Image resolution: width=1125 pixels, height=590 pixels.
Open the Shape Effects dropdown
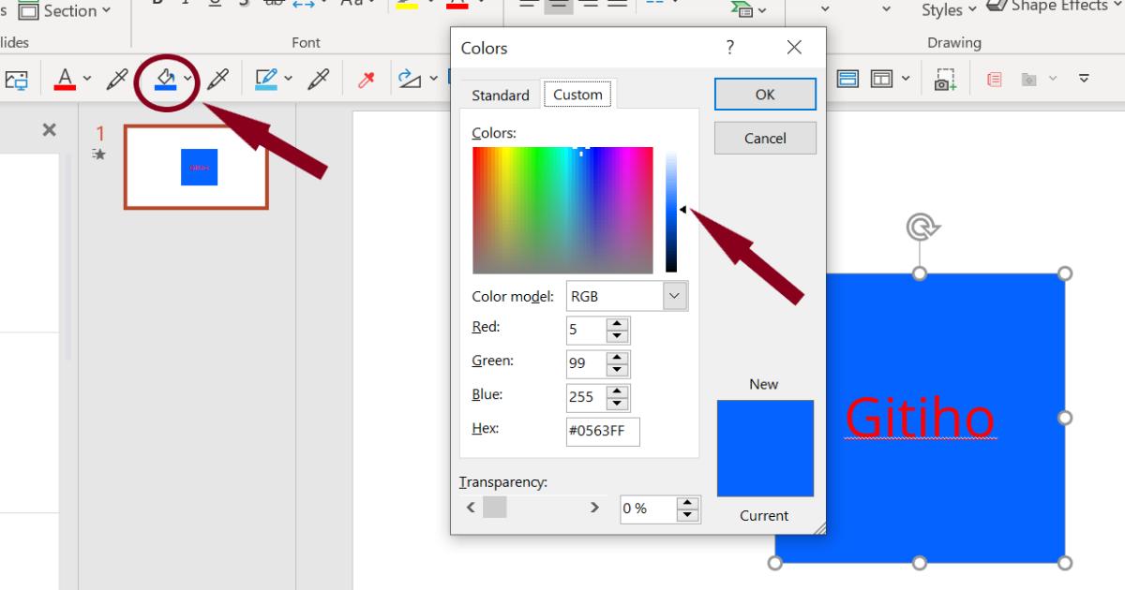click(1055, 7)
